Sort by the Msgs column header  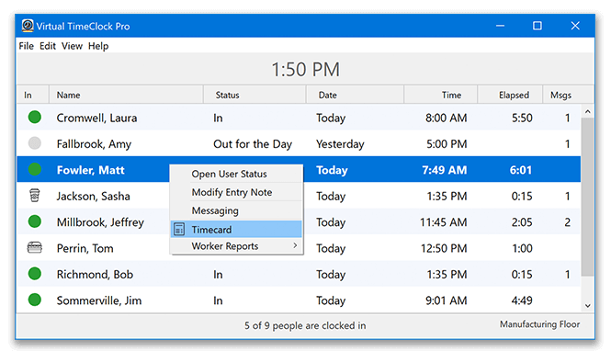(x=568, y=95)
